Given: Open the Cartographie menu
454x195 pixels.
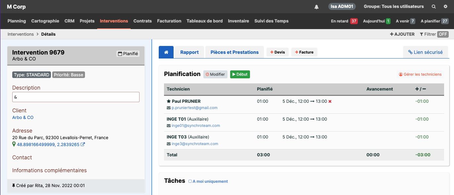Looking at the screenshot, I should (x=45, y=21).
